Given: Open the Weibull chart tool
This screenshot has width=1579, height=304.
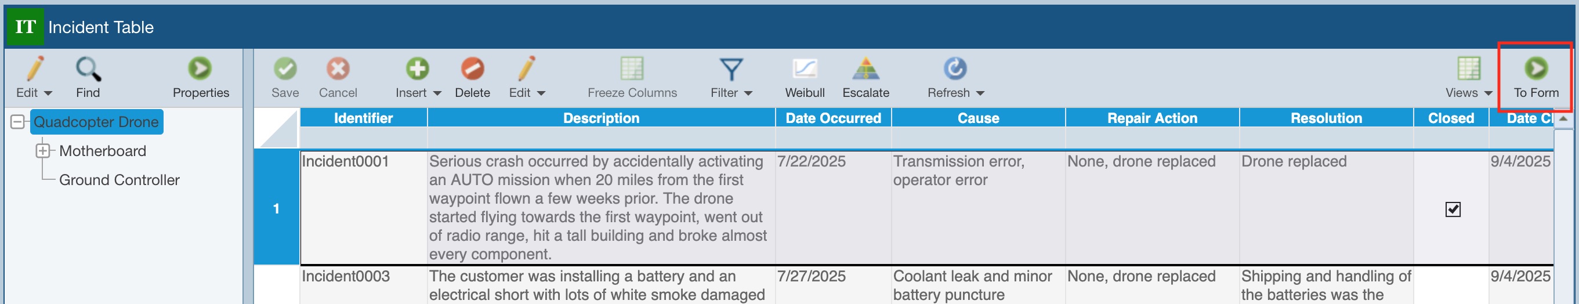Looking at the screenshot, I should (804, 69).
